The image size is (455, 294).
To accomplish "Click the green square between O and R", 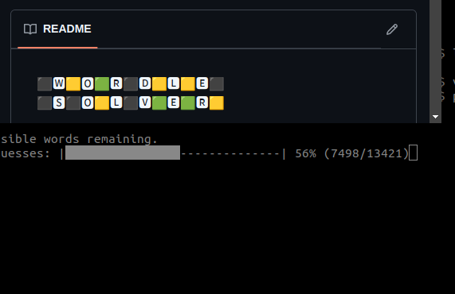I will pyautogui.click(x=102, y=83).
